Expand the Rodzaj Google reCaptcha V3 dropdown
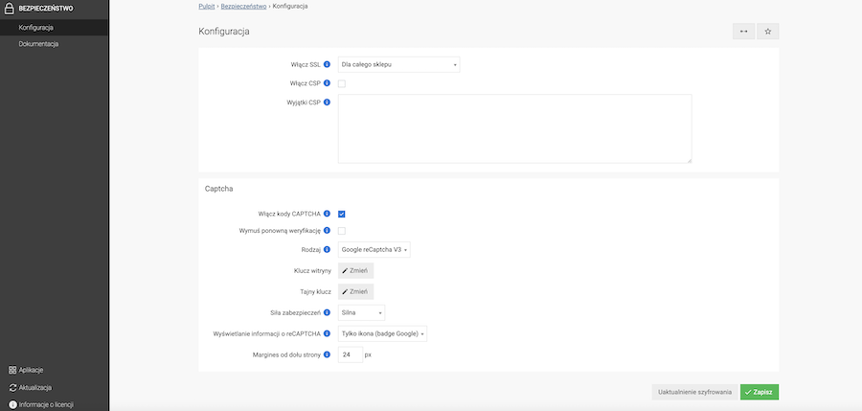This screenshot has width=862, height=411. pyautogui.click(x=374, y=250)
